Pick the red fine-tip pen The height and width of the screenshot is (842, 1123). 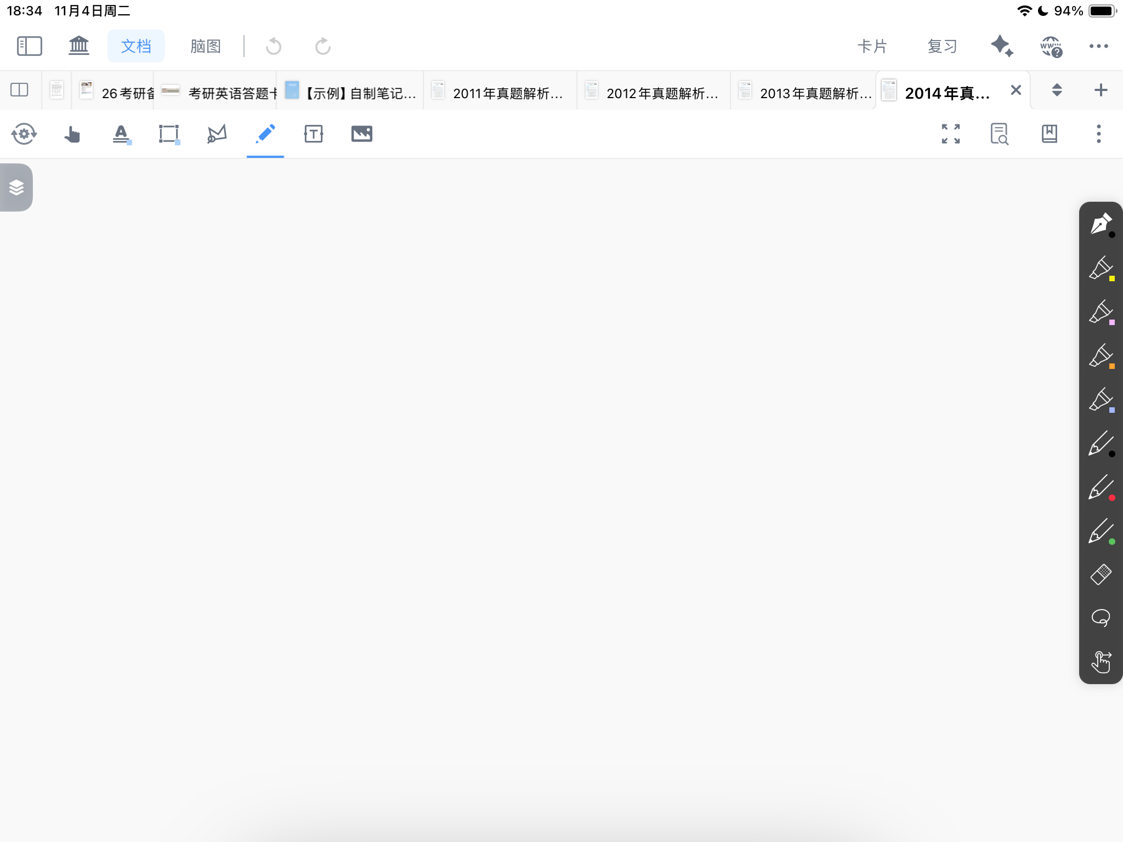1101,487
